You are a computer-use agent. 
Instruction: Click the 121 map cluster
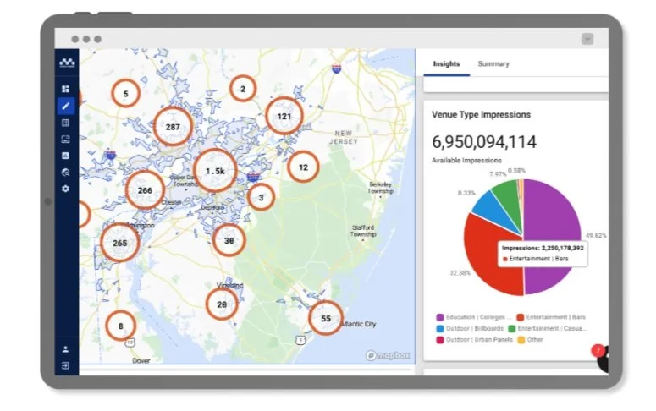click(x=284, y=116)
